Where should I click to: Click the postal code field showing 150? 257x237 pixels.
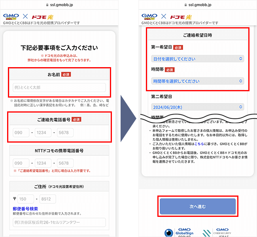coord(26,199)
